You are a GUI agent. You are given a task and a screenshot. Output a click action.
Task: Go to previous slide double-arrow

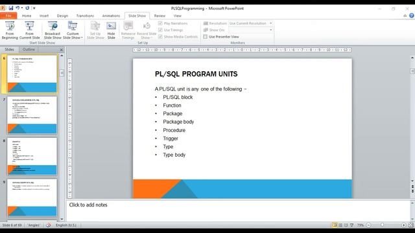(412, 186)
